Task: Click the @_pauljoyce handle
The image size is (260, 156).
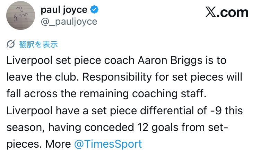Action: coord(69,22)
